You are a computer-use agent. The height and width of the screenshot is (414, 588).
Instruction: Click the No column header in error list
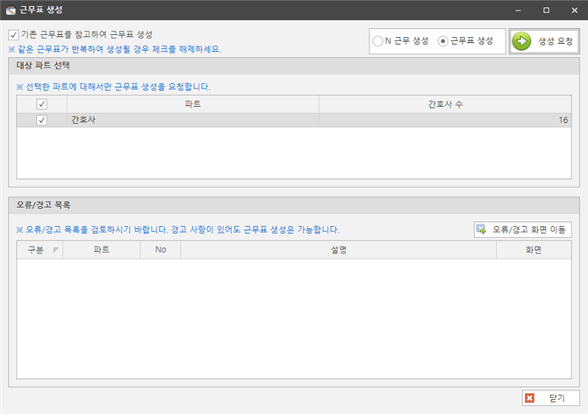pyautogui.click(x=160, y=250)
